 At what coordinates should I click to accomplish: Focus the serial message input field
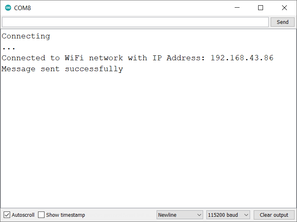click(x=135, y=22)
